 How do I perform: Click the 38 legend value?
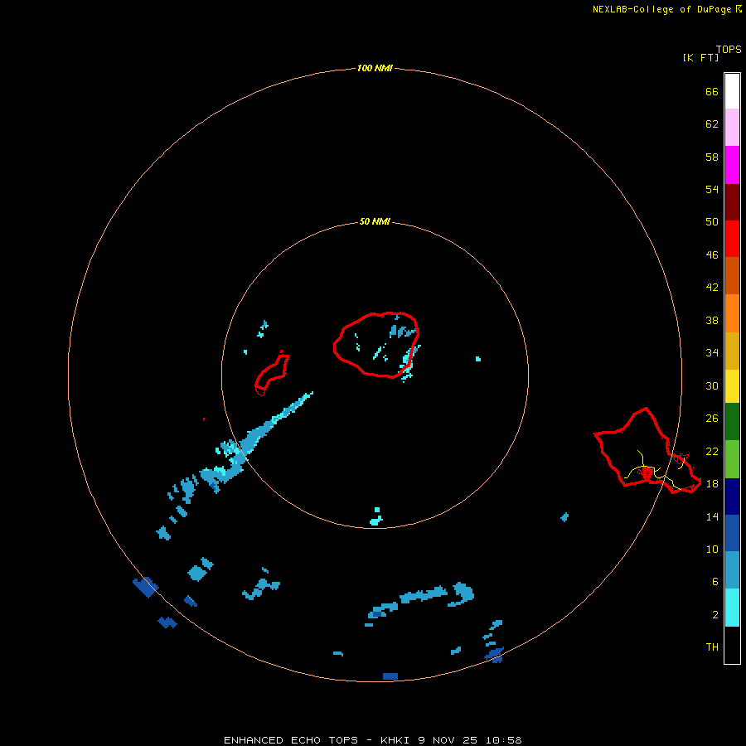pyautogui.click(x=712, y=320)
